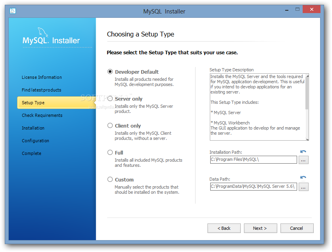Click the 'Installation Path:' label
This screenshot has height=252, width=332.
[226, 152]
